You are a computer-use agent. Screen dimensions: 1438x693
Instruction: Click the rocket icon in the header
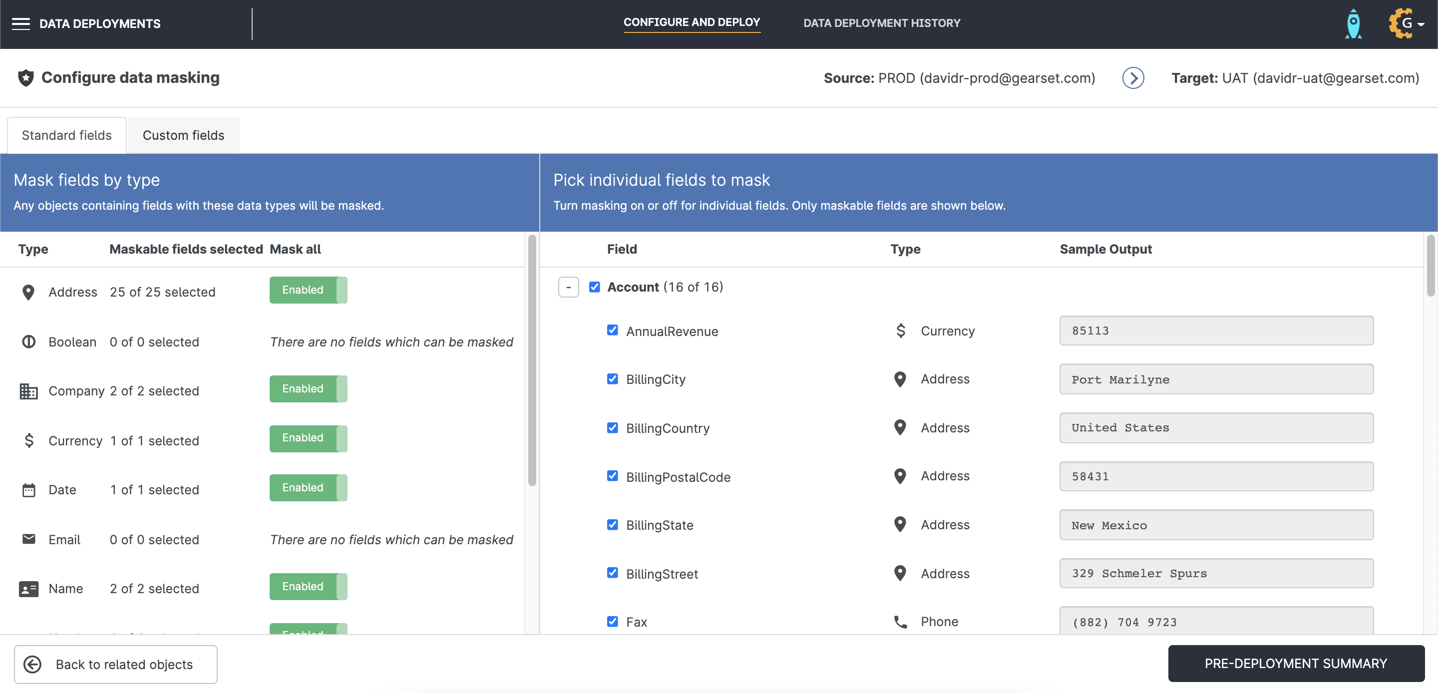pyautogui.click(x=1354, y=24)
